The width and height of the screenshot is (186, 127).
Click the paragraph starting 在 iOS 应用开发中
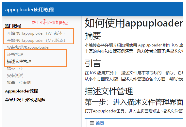134,76
